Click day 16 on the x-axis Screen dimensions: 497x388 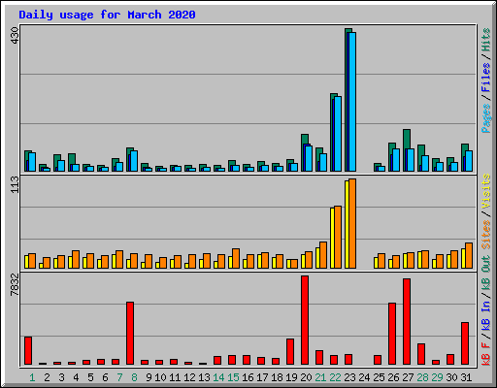[x=248, y=377]
